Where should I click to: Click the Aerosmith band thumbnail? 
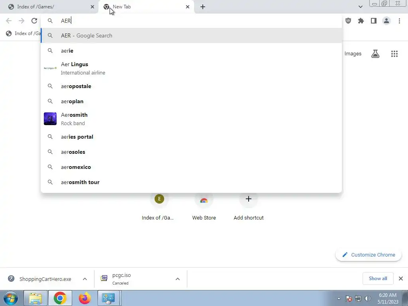point(50,119)
